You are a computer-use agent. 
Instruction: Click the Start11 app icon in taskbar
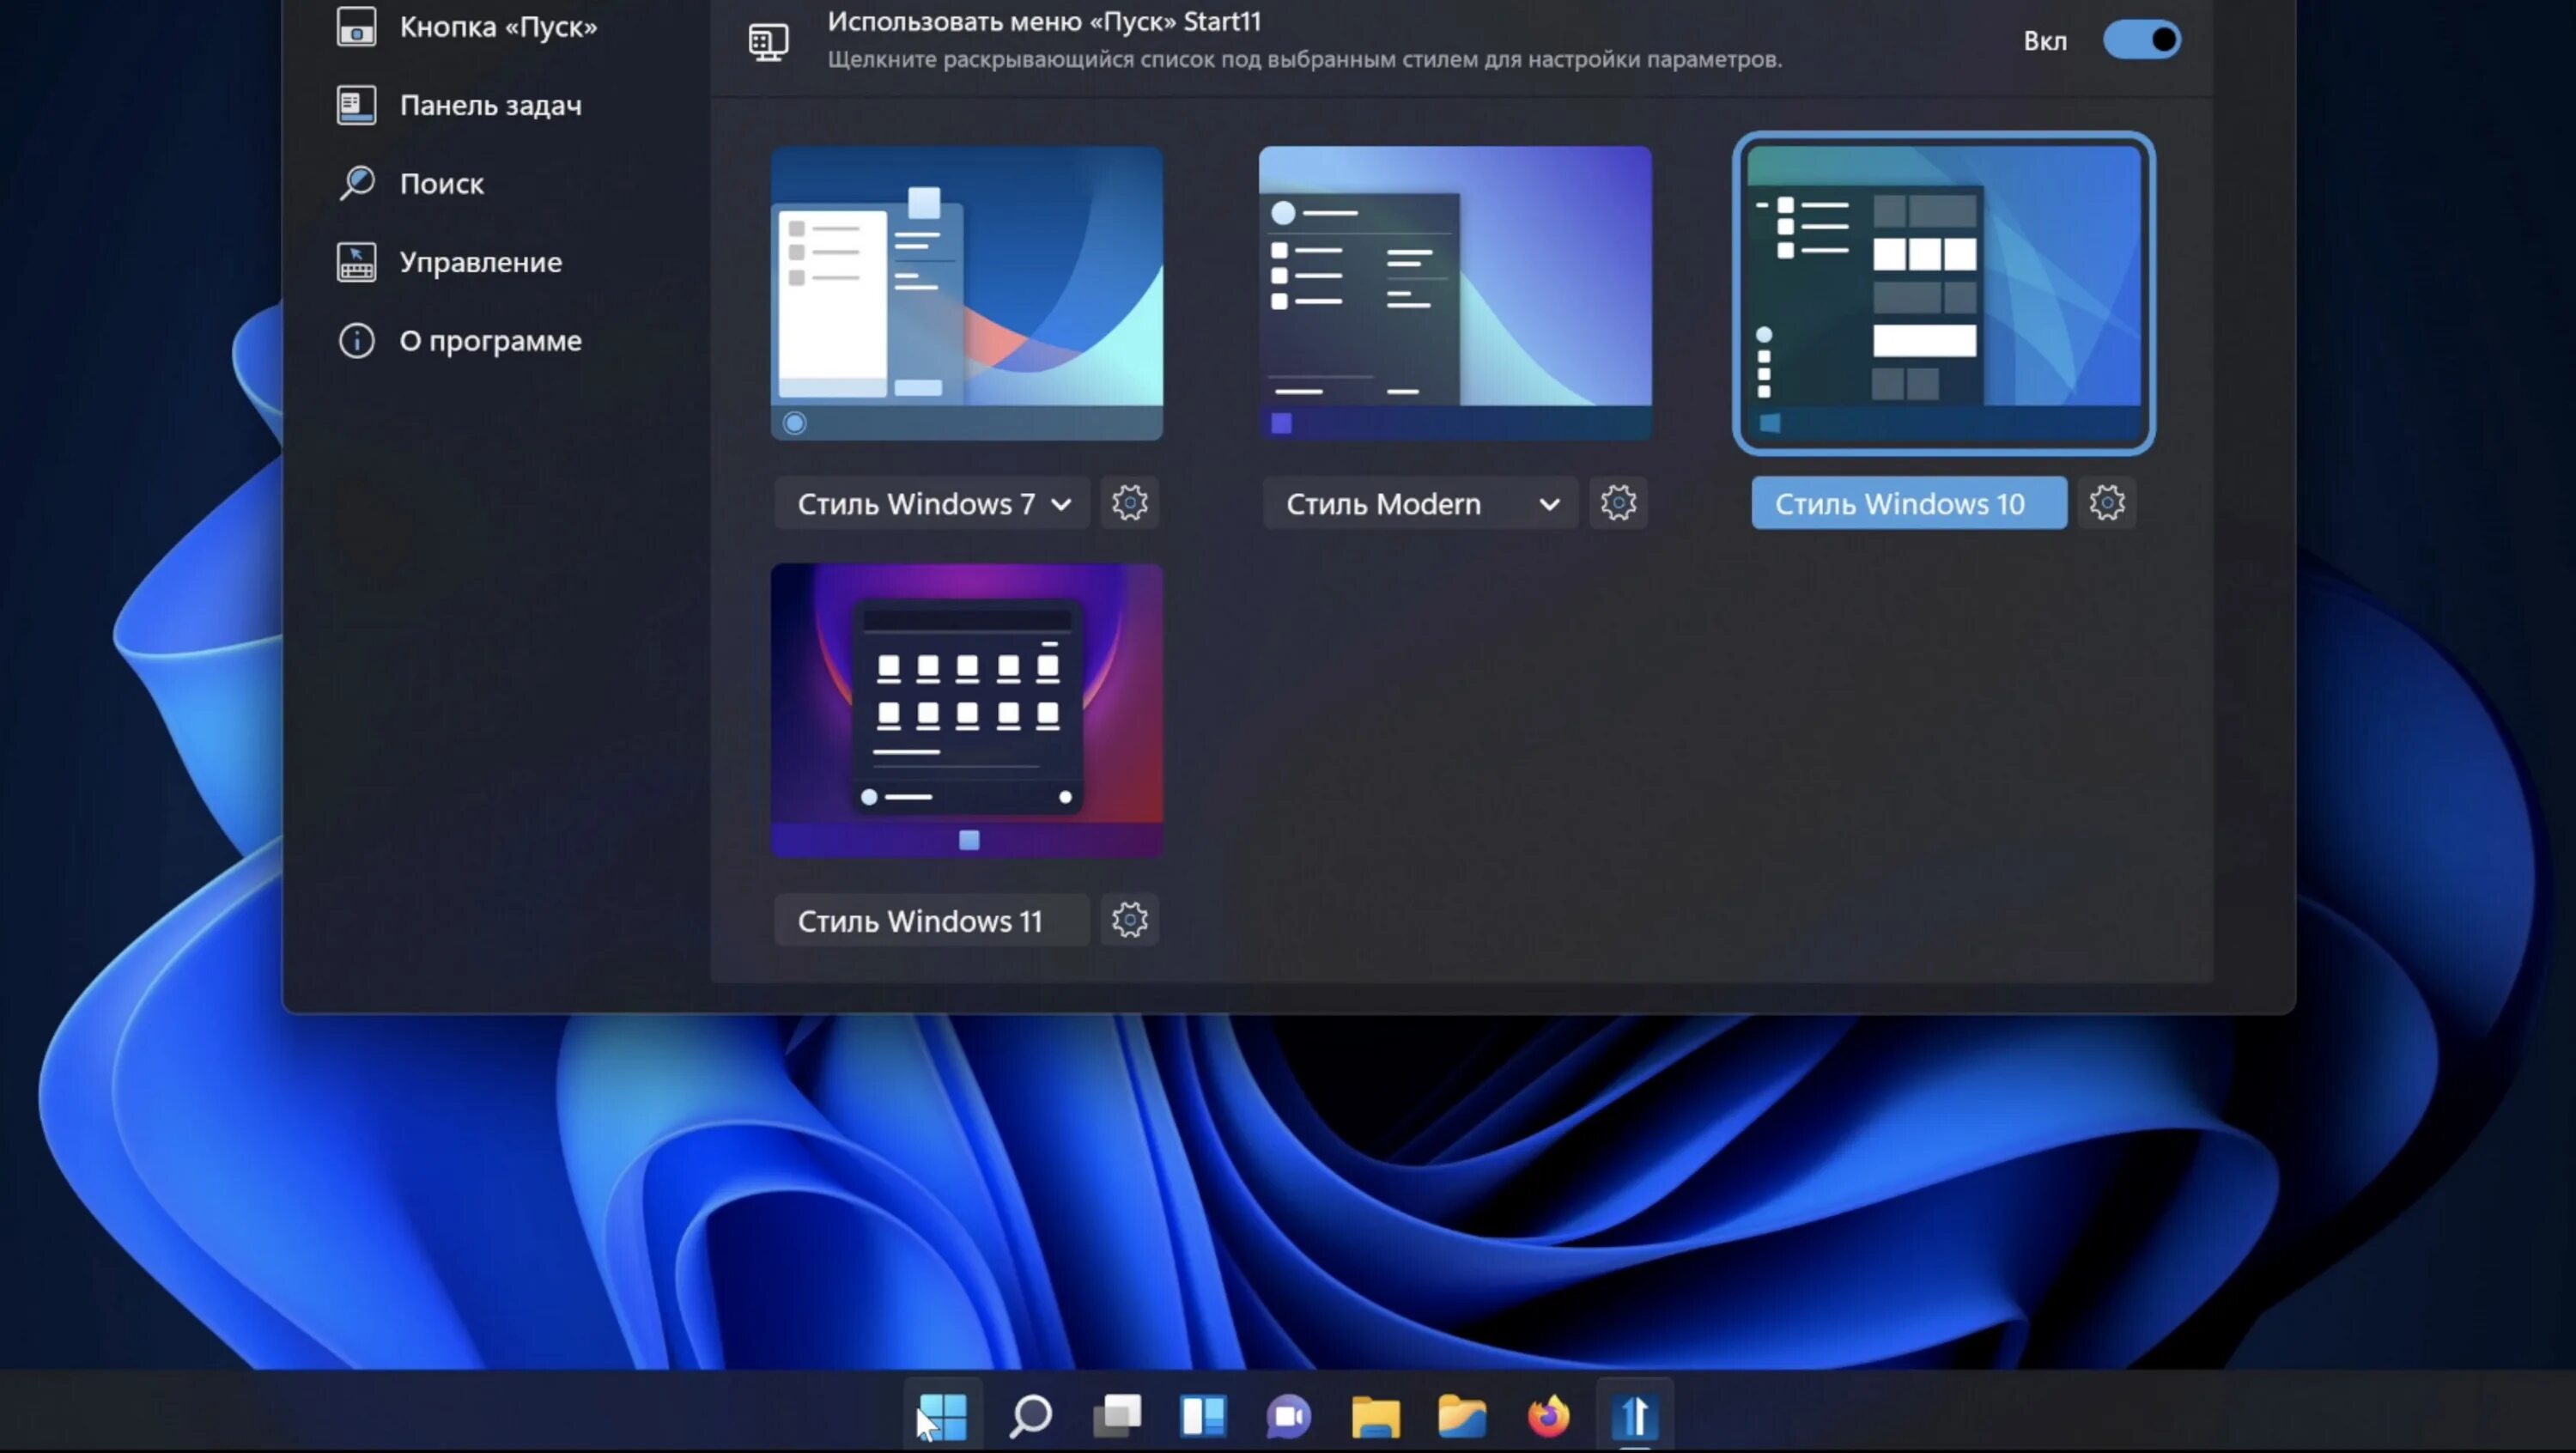1634,1416
